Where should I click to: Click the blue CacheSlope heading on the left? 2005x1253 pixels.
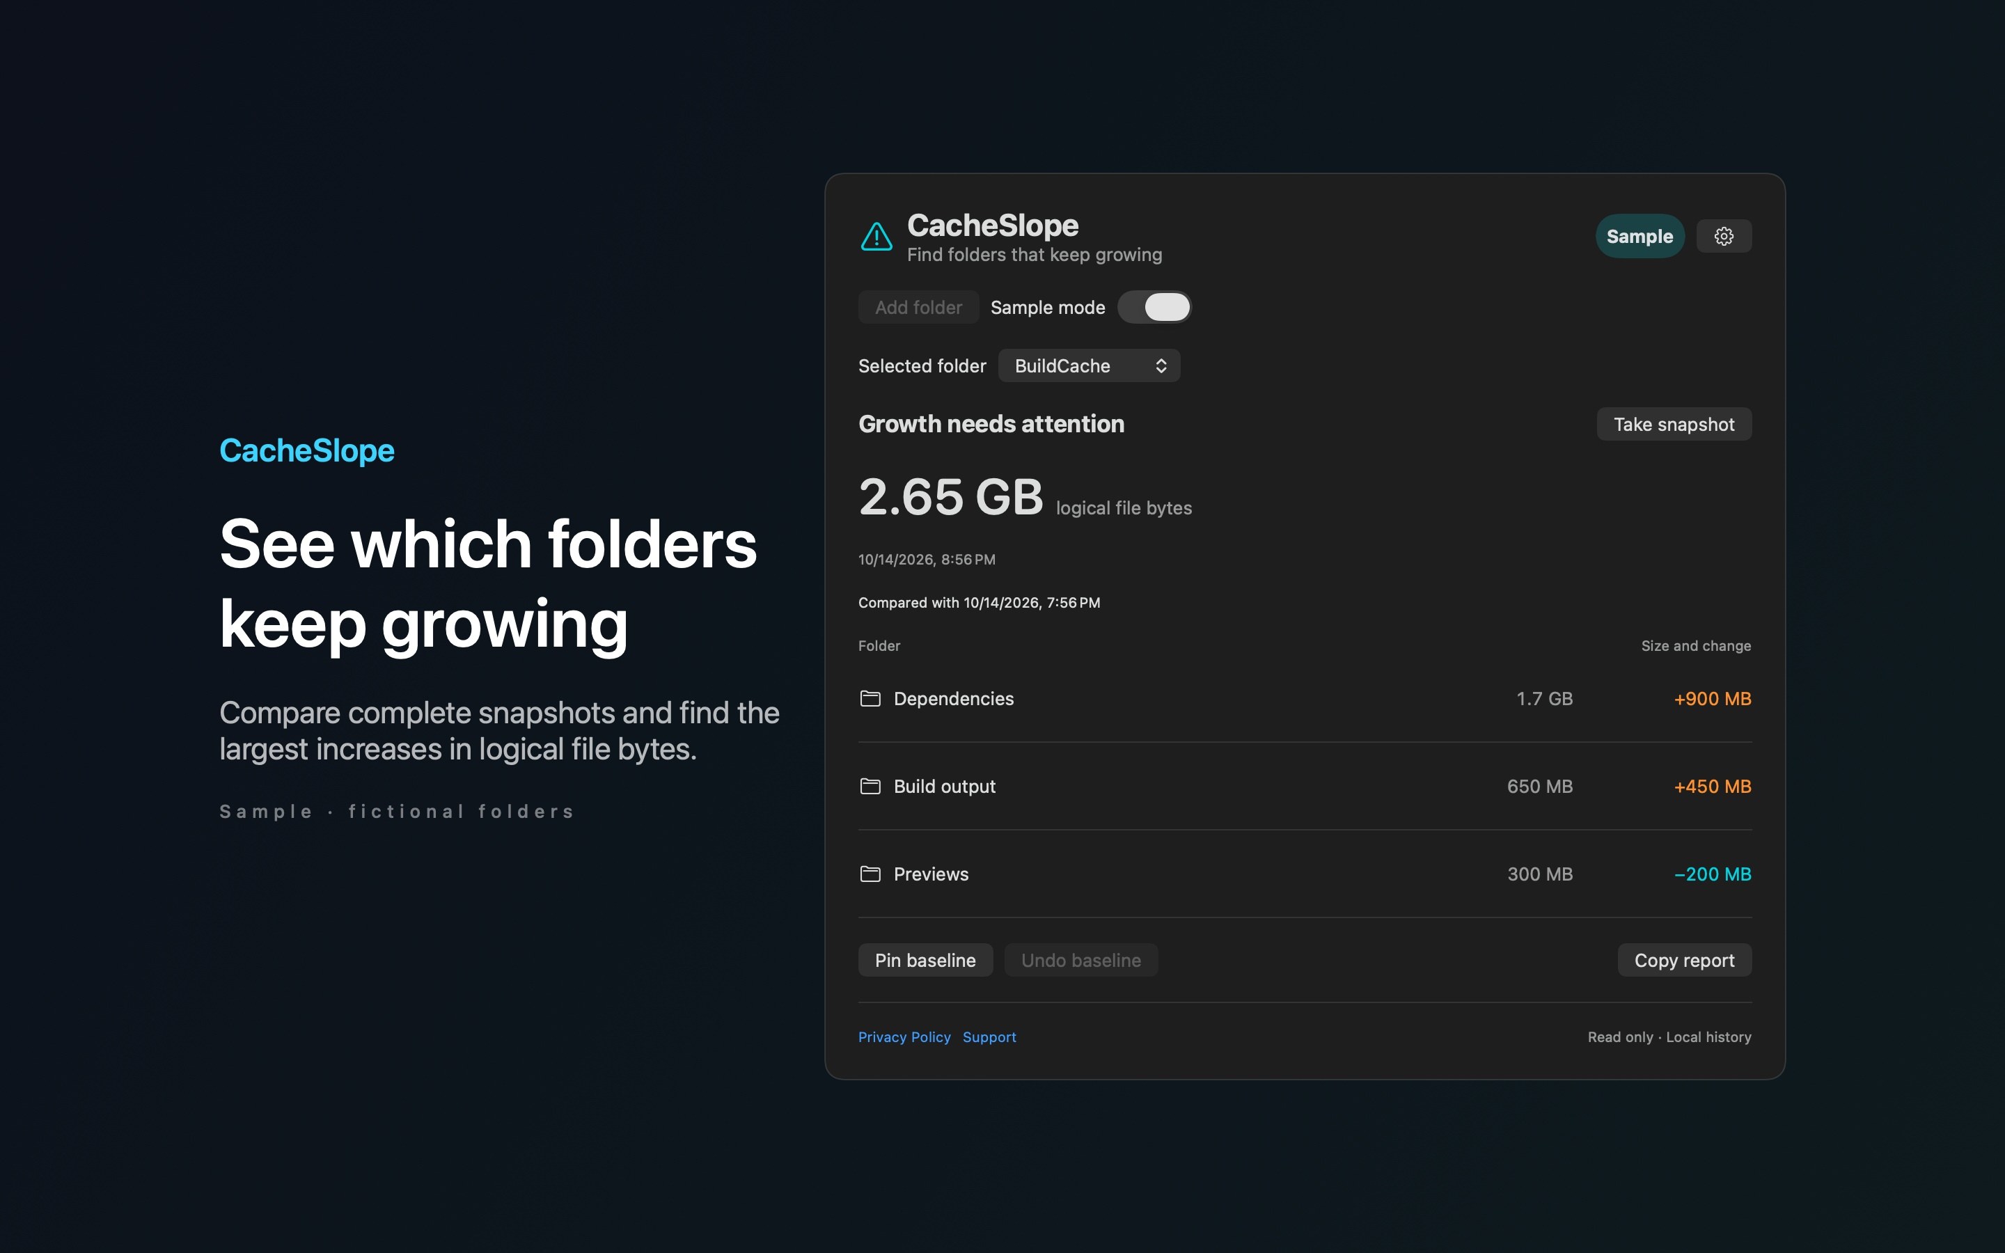(306, 451)
